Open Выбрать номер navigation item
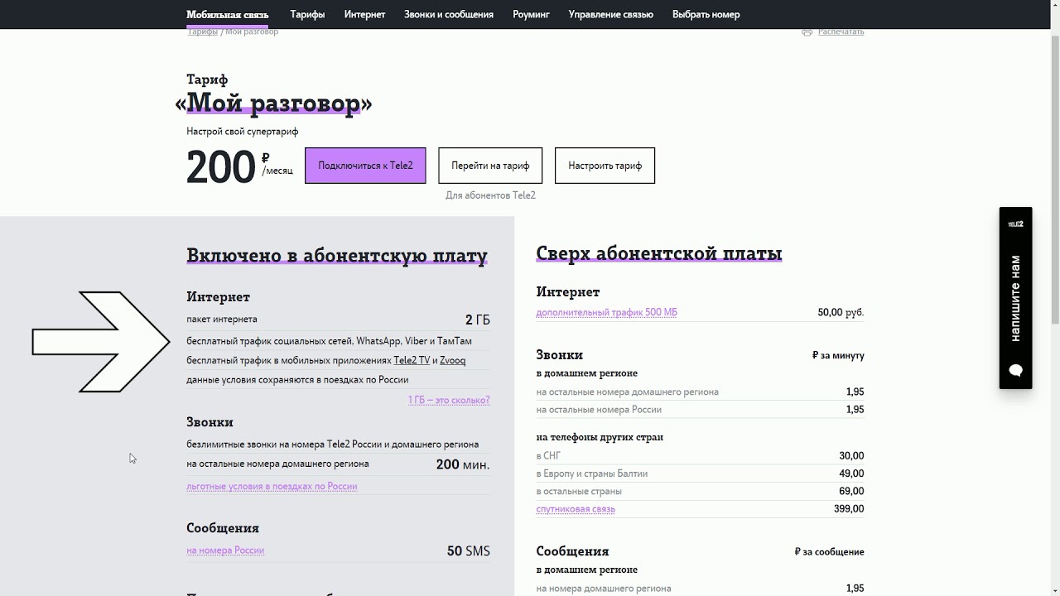1060x596 pixels. click(x=706, y=14)
